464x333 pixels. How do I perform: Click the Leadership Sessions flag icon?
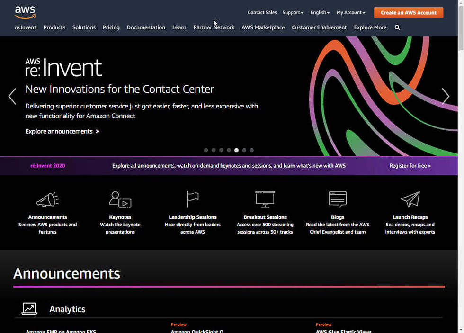(x=193, y=199)
